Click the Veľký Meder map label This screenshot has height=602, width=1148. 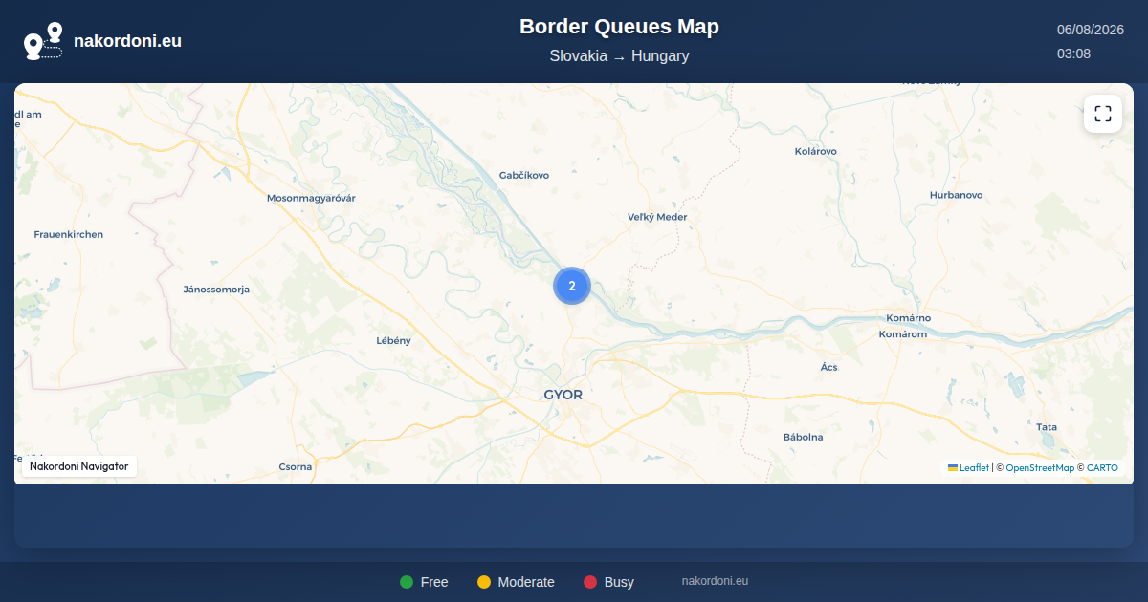pyautogui.click(x=657, y=217)
